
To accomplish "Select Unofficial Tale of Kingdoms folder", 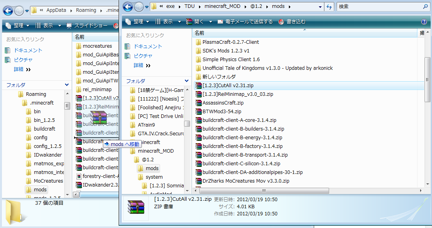I will (x=264, y=68).
